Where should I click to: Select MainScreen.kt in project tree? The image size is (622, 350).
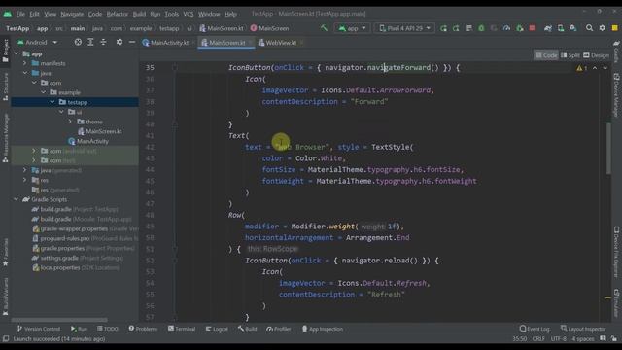[99, 131]
